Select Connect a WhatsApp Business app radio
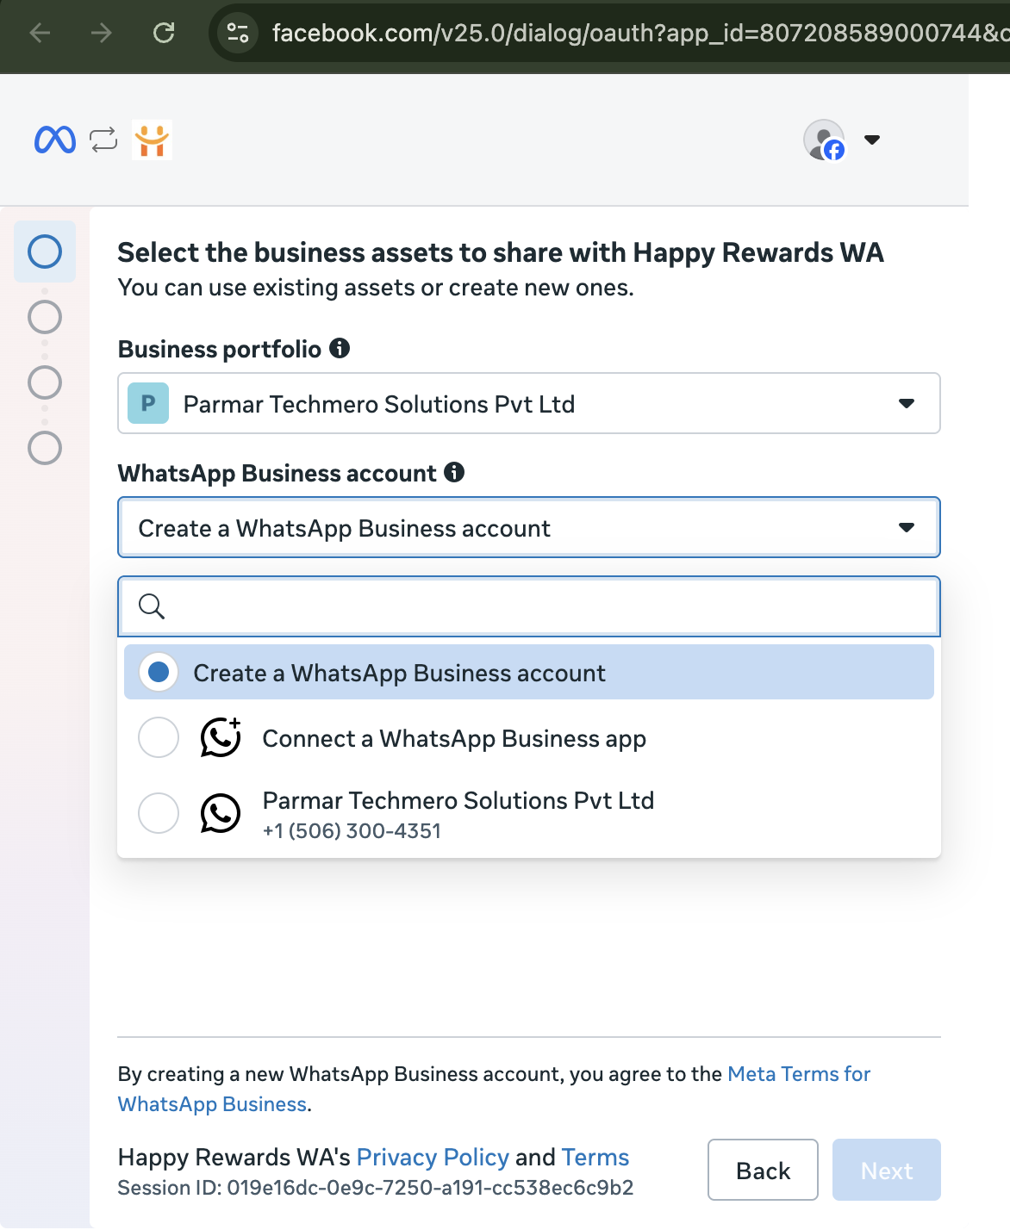This screenshot has width=1010, height=1230. [x=159, y=737]
